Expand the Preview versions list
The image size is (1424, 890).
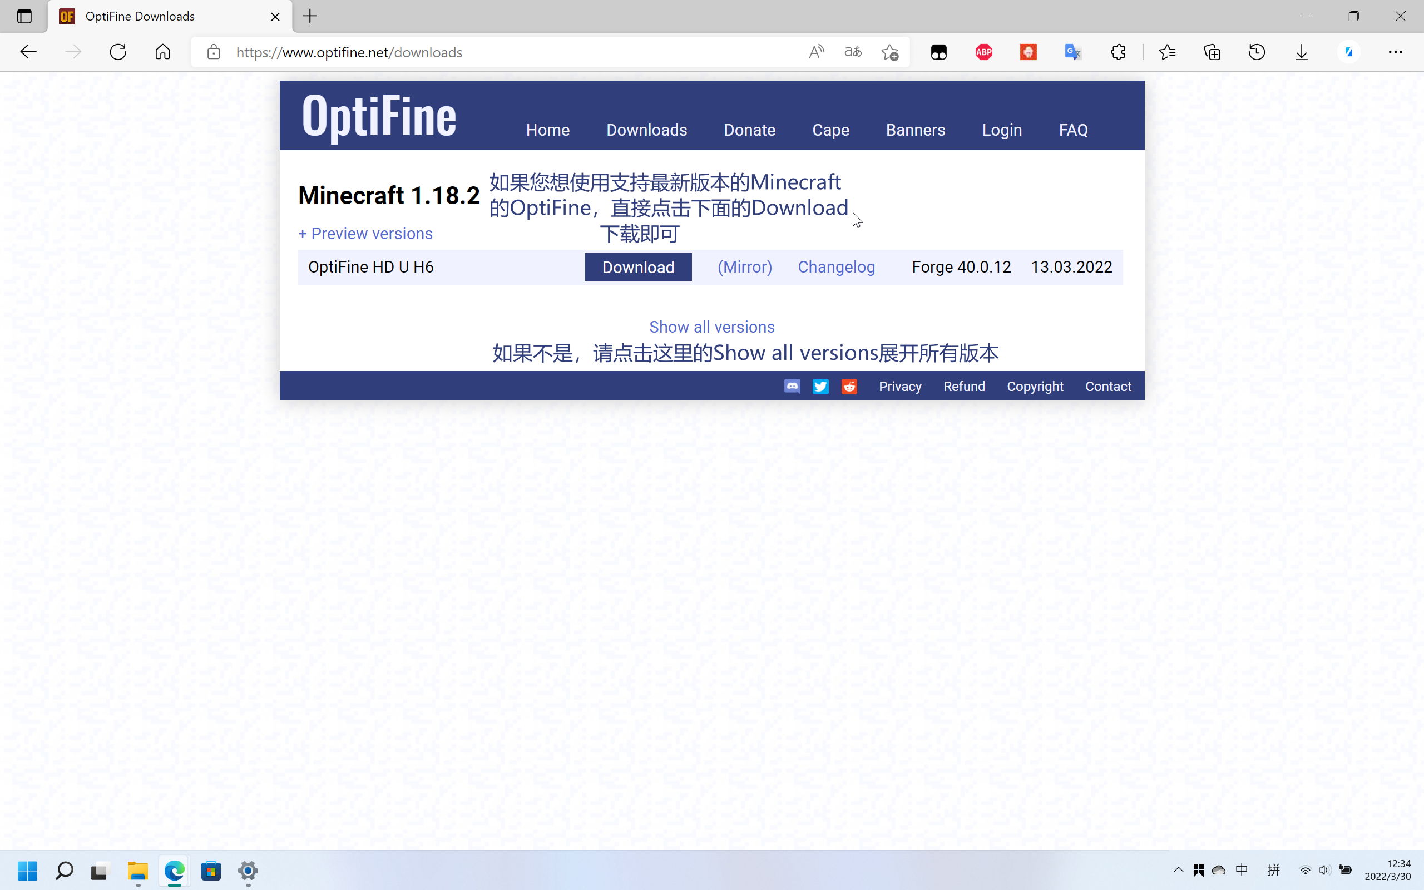[x=365, y=234]
